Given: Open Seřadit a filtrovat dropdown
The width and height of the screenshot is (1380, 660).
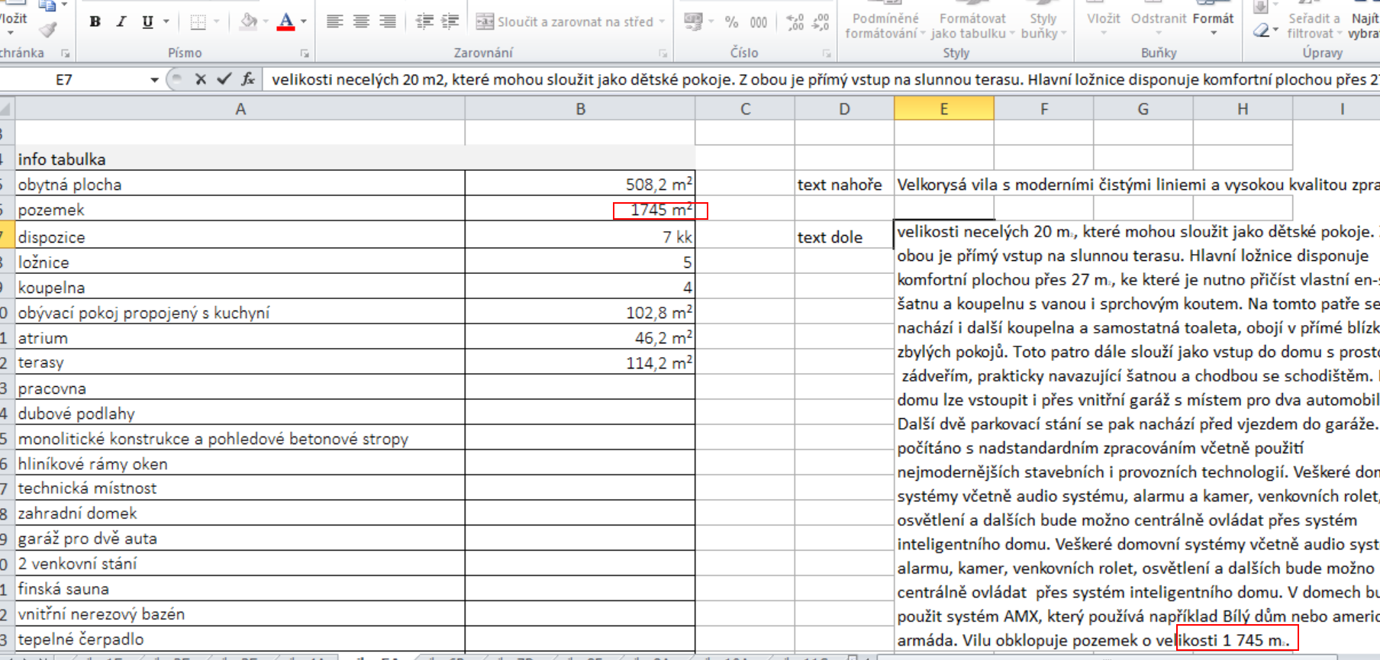Looking at the screenshot, I should [x=1314, y=26].
